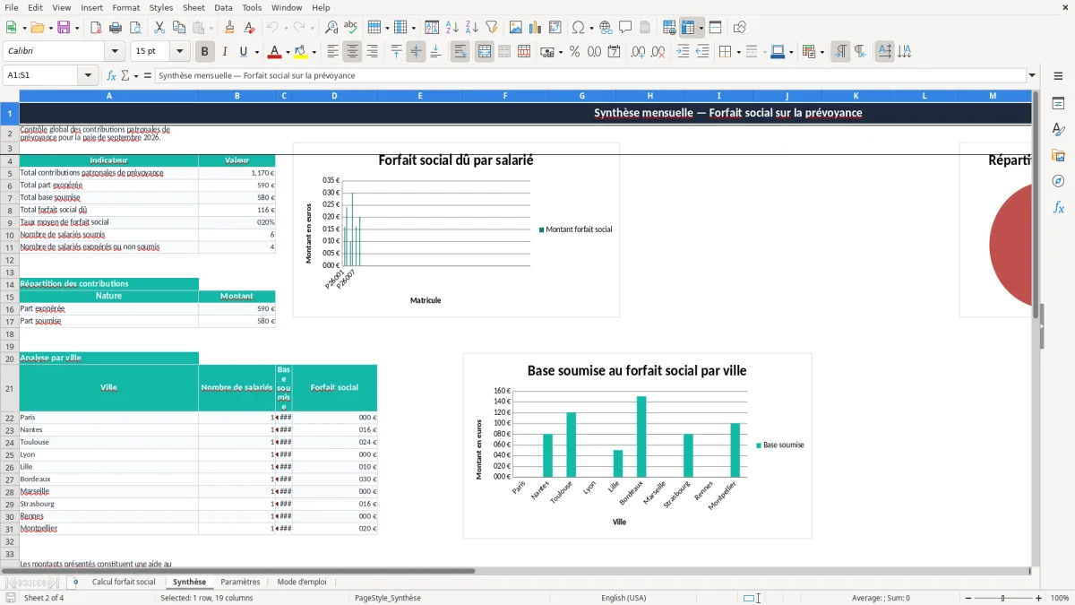
Task: Insert a pivot table
Action: point(555,28)
